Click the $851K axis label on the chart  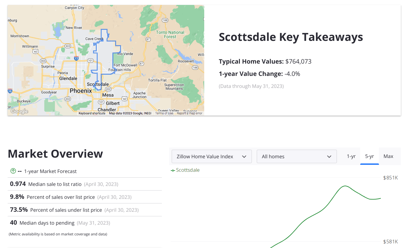coord(390,178)
